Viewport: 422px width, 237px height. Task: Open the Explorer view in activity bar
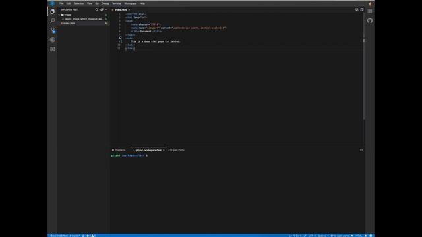pos(53,11)
